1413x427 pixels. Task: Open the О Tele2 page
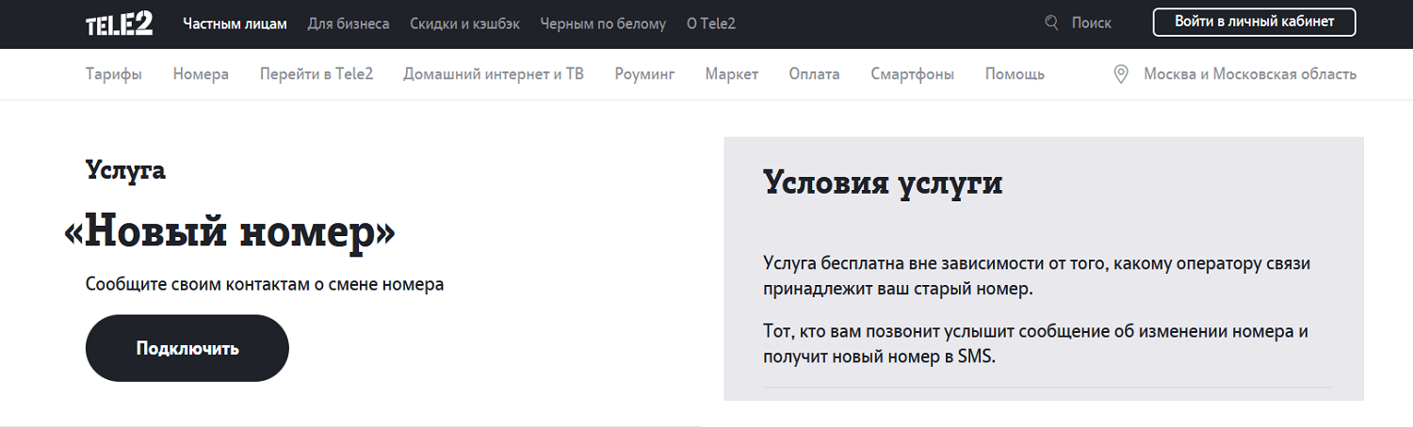pos(711,24)
